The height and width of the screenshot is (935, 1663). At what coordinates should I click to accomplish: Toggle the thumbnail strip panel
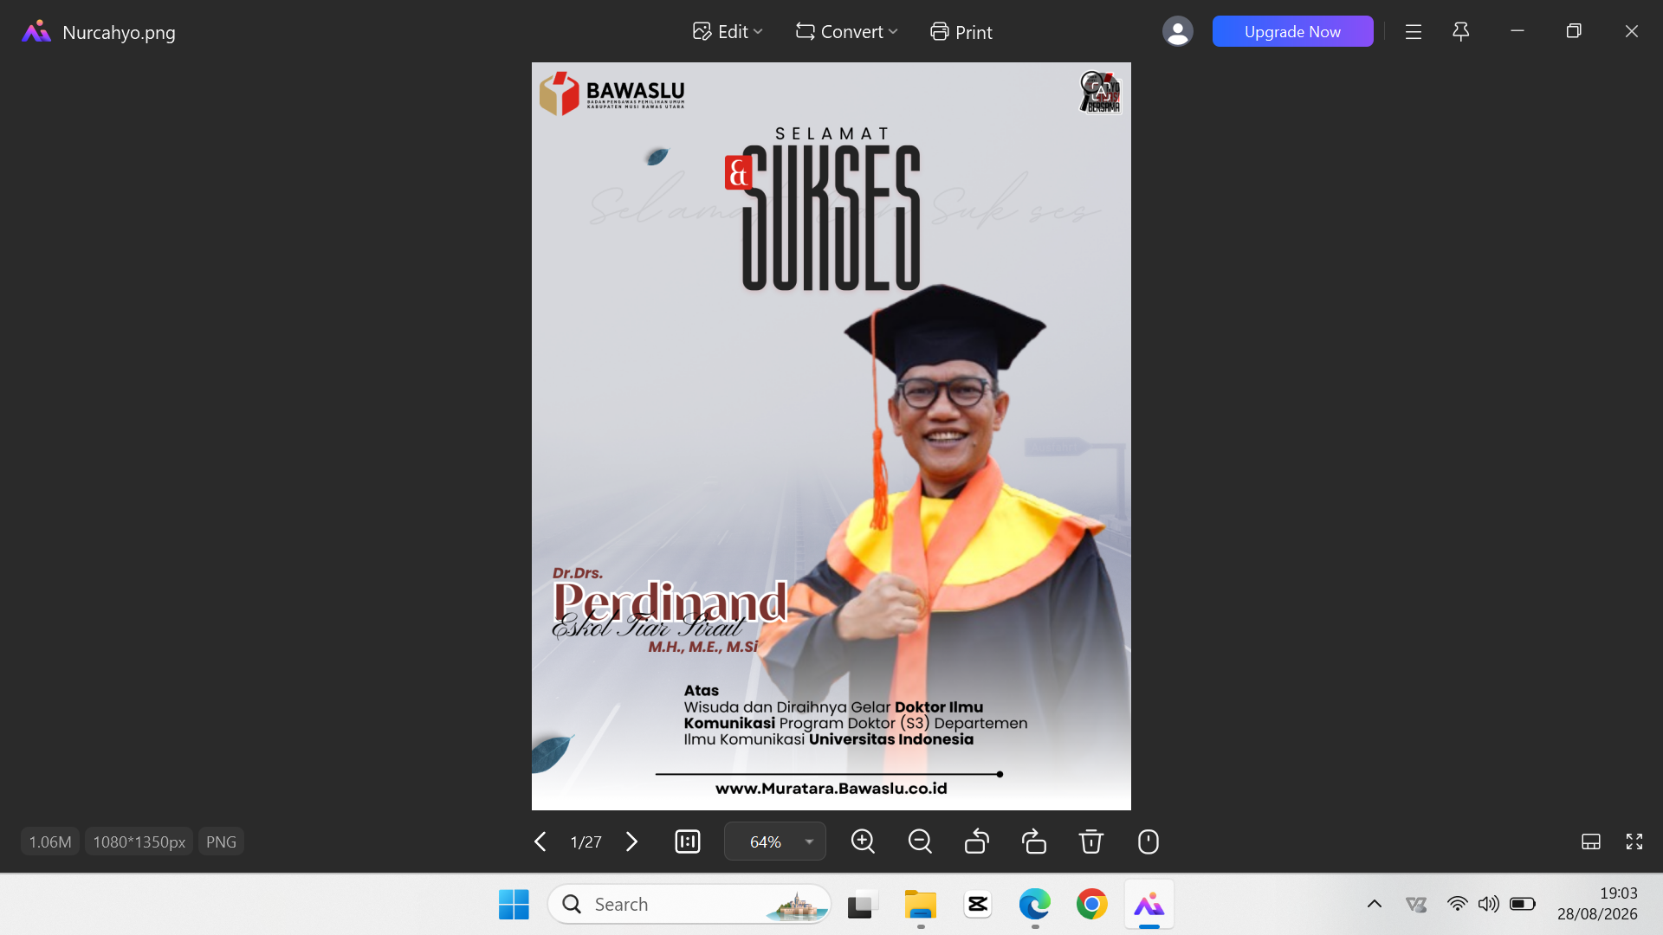(x=1591, y=841)
